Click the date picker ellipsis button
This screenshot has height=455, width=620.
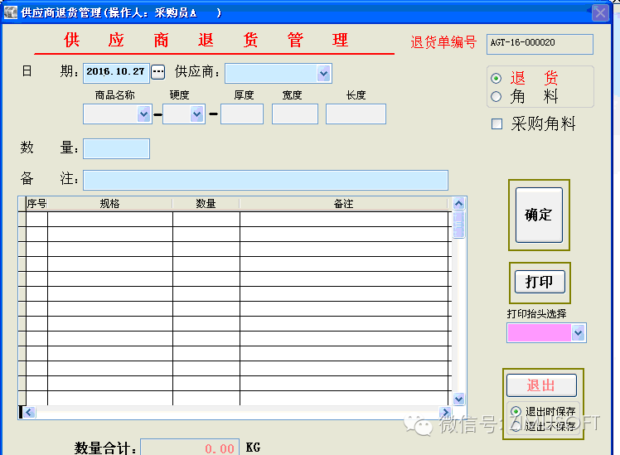point(157,72)
